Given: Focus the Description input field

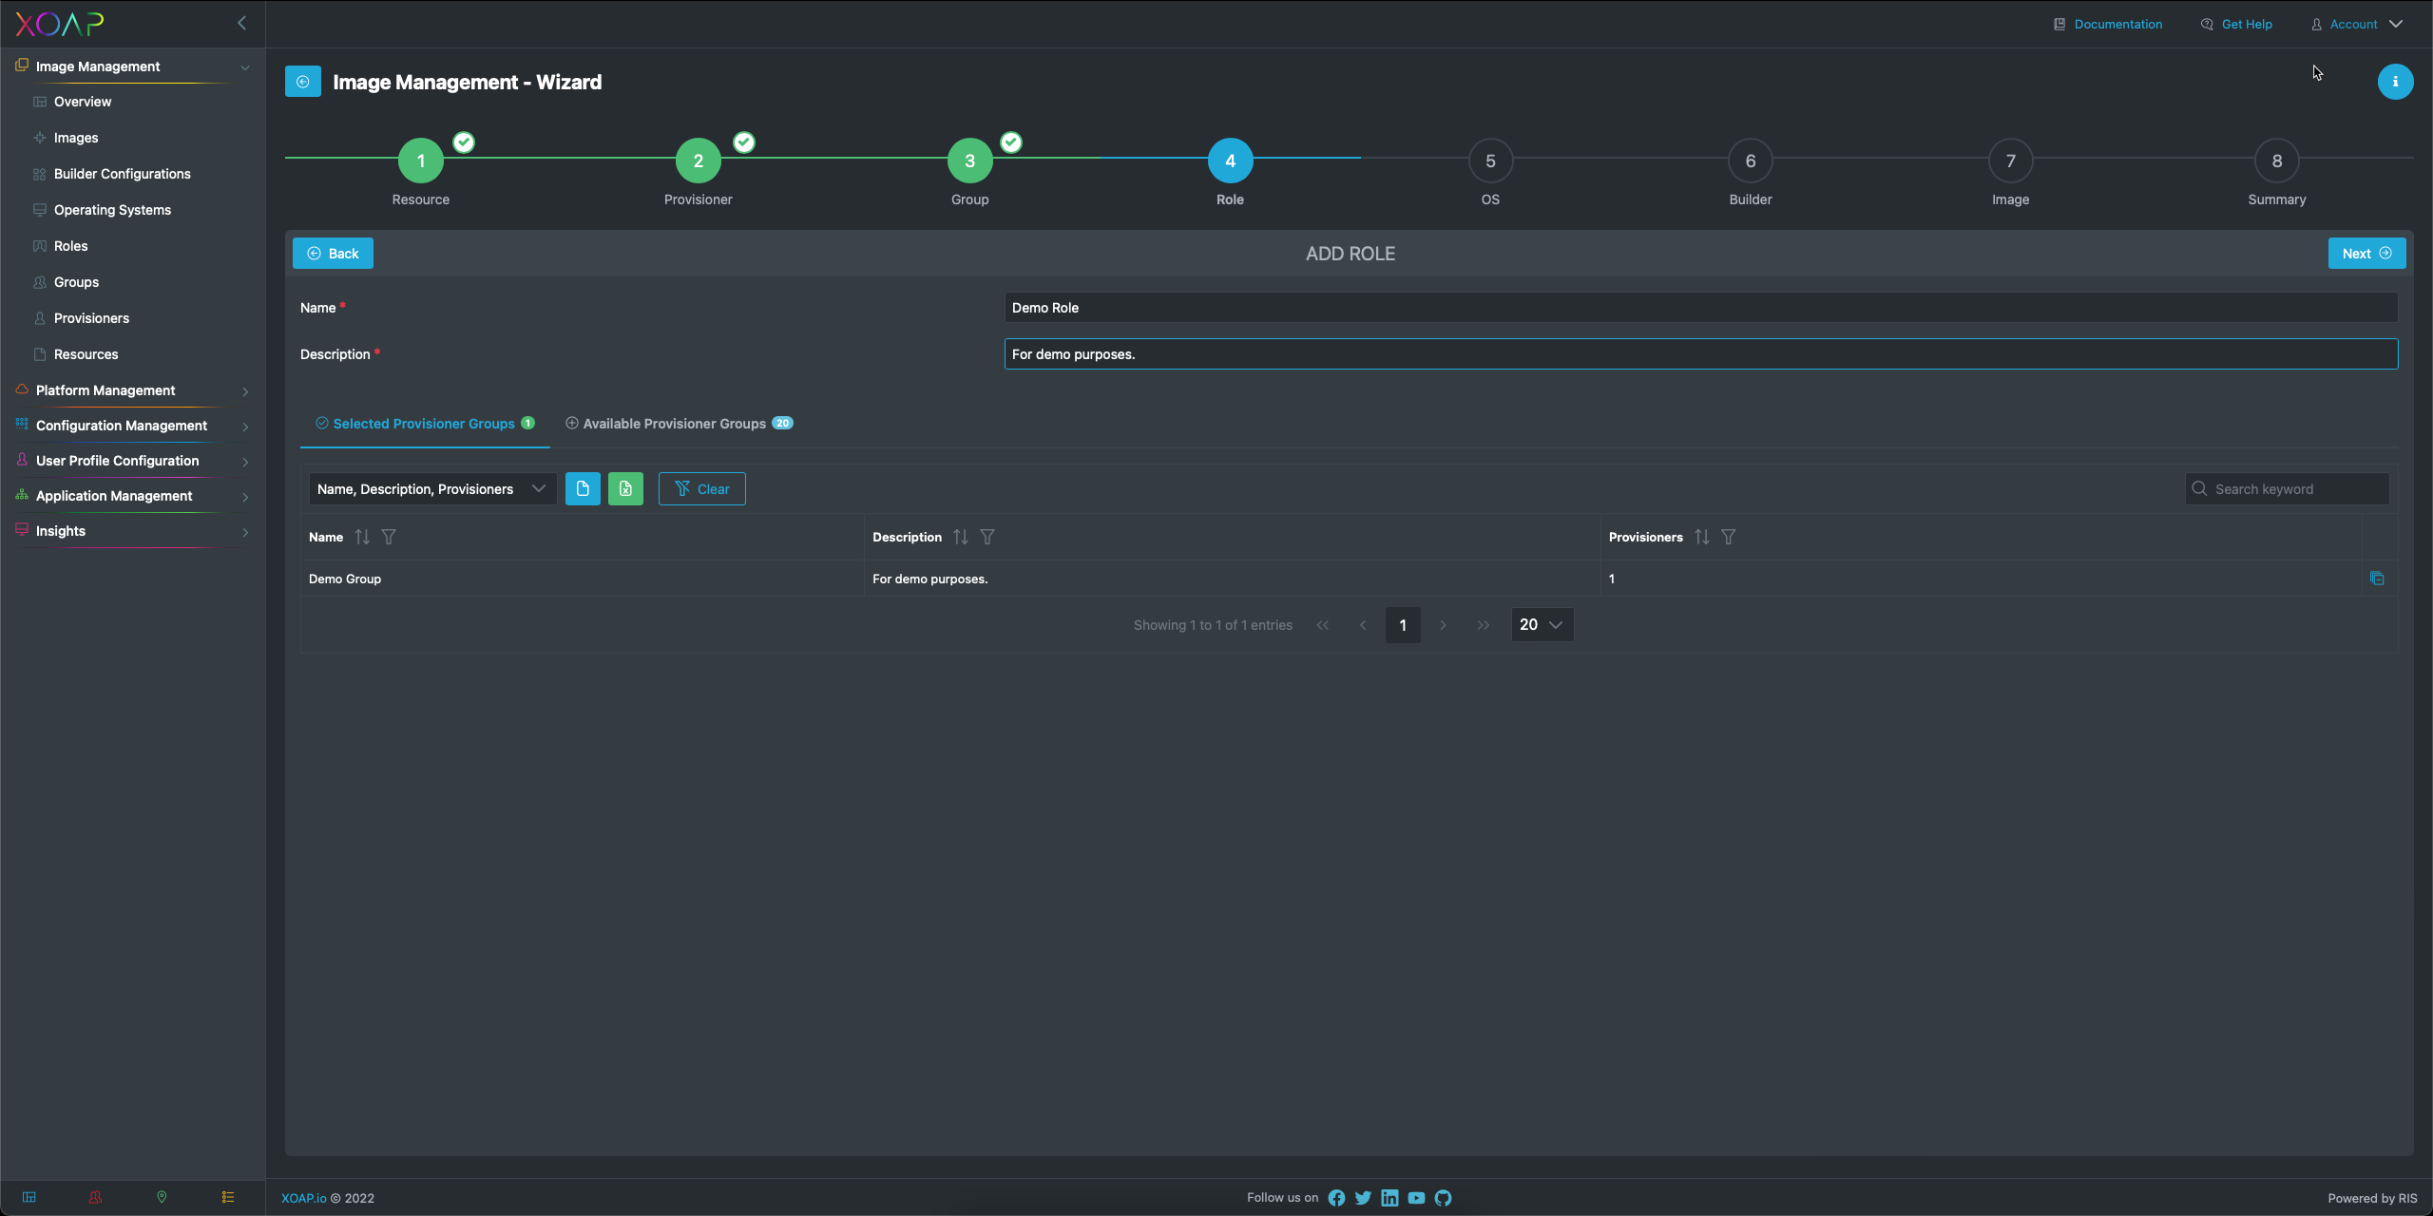Looking at the screenshot, I should coord(1701,353).
